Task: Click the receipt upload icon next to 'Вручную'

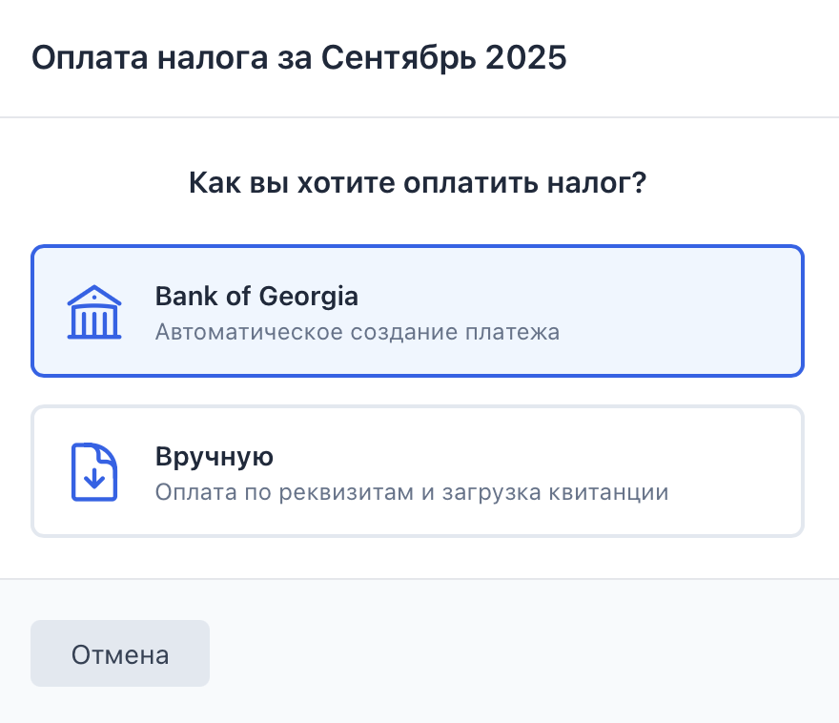Action: pyautogui.click(x=93, y=470)
